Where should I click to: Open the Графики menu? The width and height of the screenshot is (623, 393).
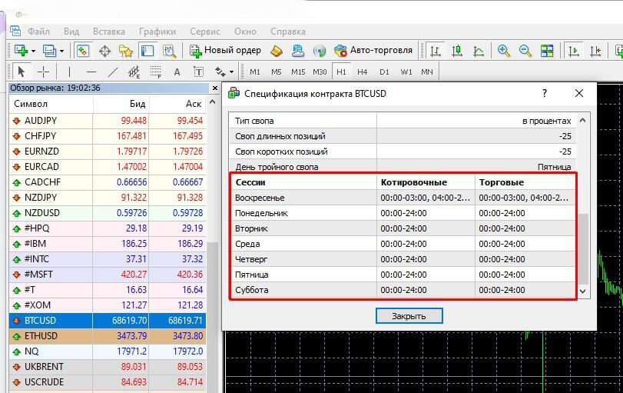(157, 32)
